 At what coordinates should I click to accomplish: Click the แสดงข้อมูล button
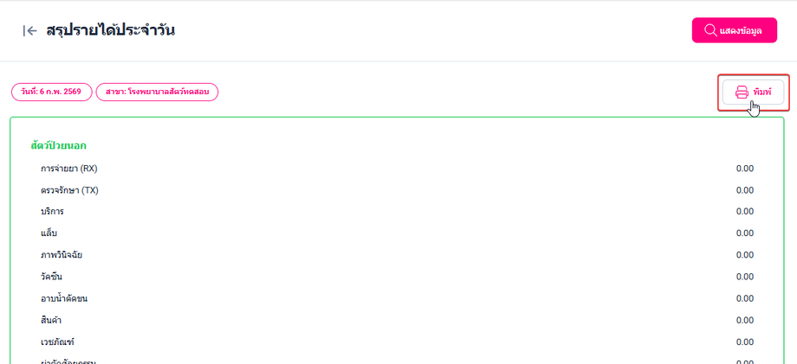[734, 30]
